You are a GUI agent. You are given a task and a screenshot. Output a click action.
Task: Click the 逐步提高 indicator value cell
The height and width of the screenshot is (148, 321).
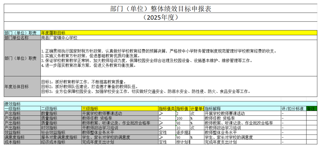[x=183, y=132]
